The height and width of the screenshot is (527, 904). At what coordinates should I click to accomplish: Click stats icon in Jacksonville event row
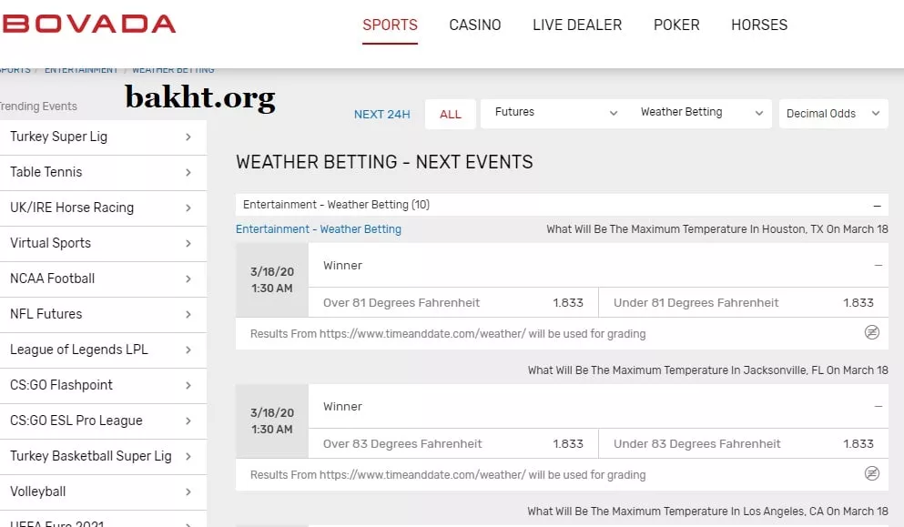tap(871, 473)
